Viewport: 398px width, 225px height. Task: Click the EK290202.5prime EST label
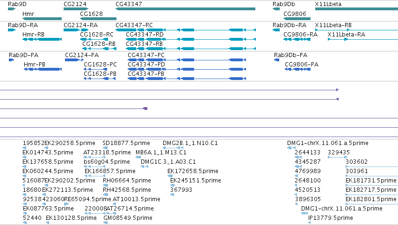(70, 181)
